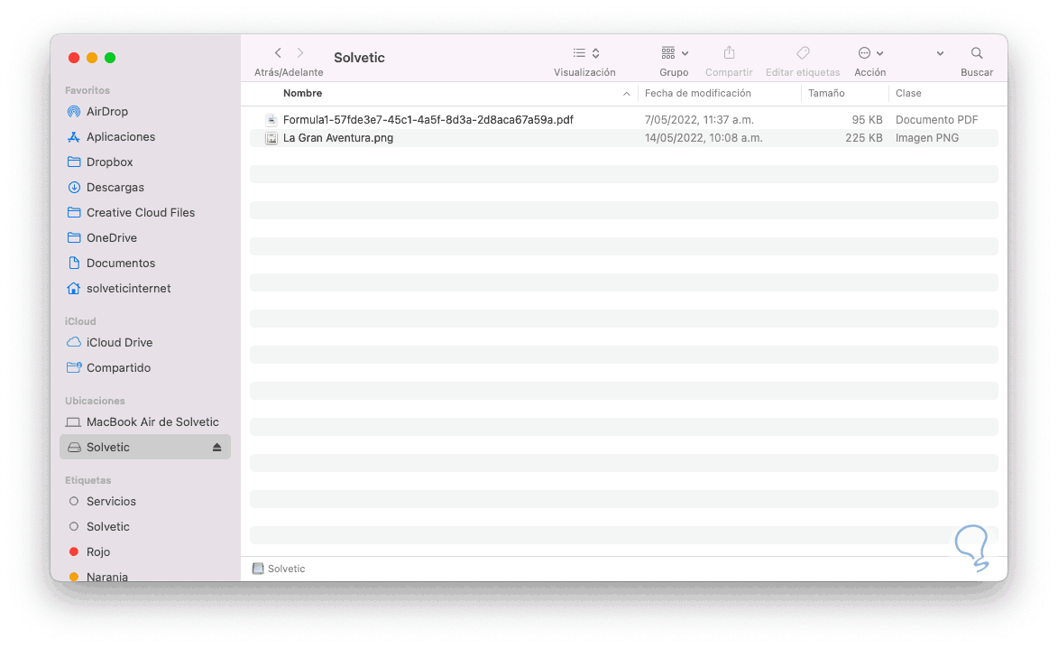Image resolution: width=1058 pixels, height=648 pixels.
Task: Click the green full-screen window button
Action: coord(110,58)
